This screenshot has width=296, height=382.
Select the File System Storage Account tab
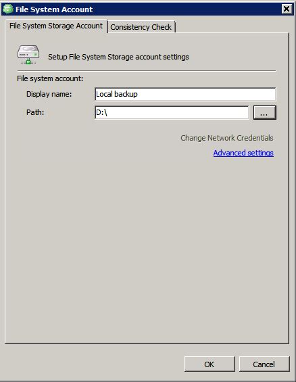coord(56,26)
